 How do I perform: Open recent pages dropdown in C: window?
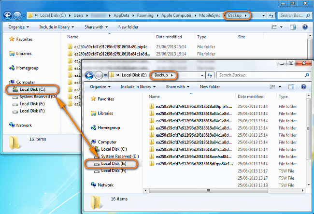click(x=24, y=15)
